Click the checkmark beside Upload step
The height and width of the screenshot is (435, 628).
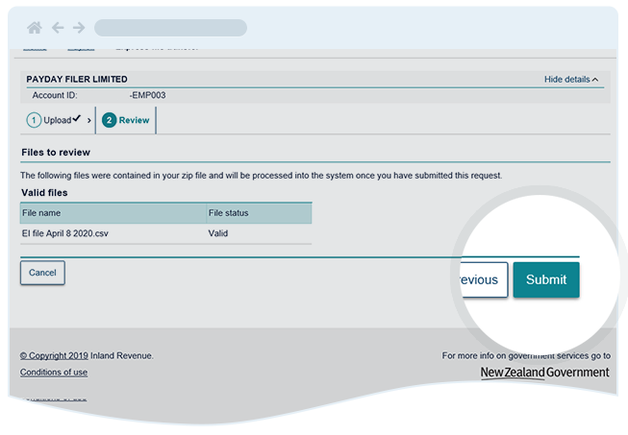pos(76,119)
